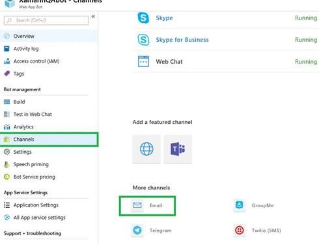319x247 pixels.
Task: Click the Activity log book icon
Action: (7, 49)
